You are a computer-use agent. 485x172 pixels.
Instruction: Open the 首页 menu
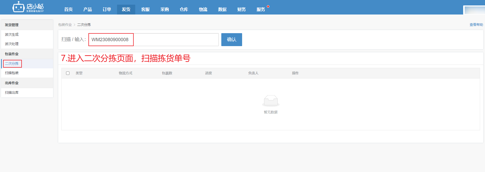[68, 10]
